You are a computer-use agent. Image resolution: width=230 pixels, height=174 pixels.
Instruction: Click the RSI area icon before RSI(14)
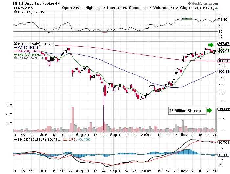tap(15, 12)
